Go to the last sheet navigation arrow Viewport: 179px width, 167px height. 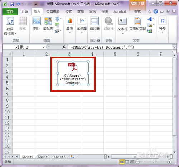pos(17,157)
